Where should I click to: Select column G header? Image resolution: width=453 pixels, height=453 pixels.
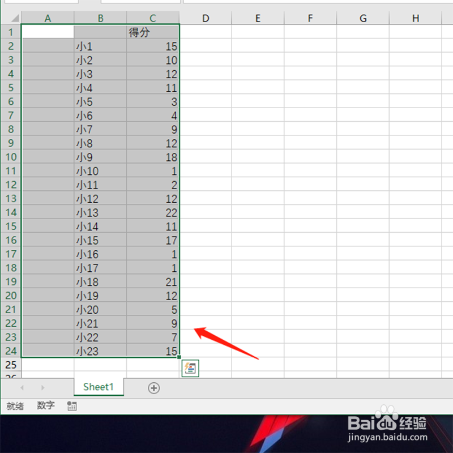(x=363, y=18)
